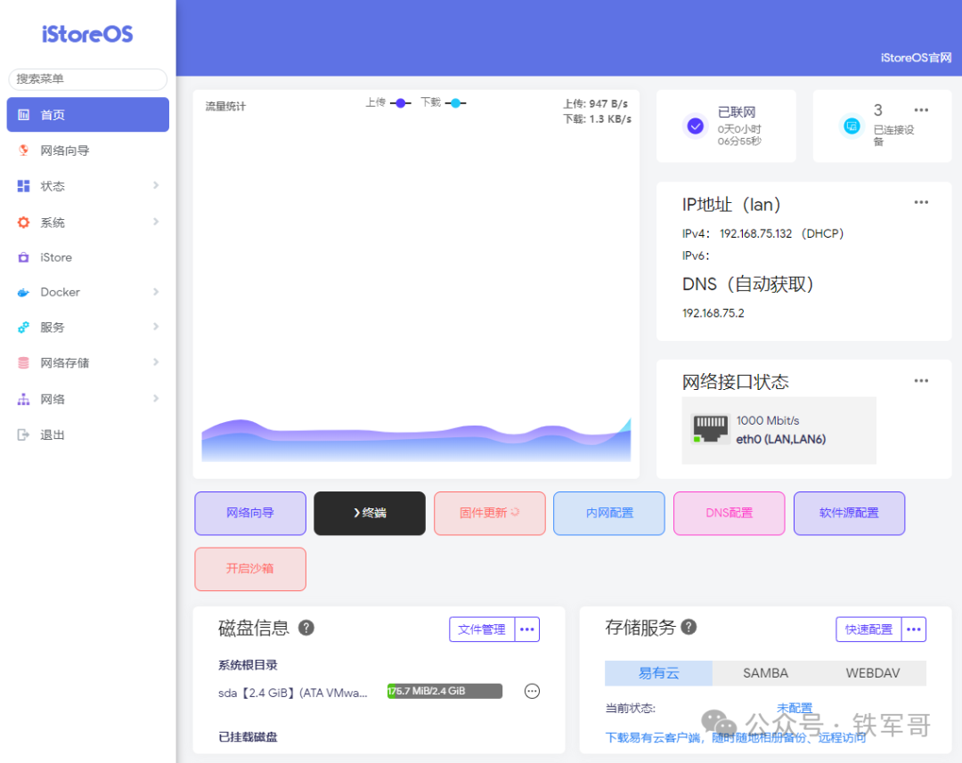The height and width of the screenshot is (763, 962).
Task: Click the 文件管理 button
Action: point(482,629)
